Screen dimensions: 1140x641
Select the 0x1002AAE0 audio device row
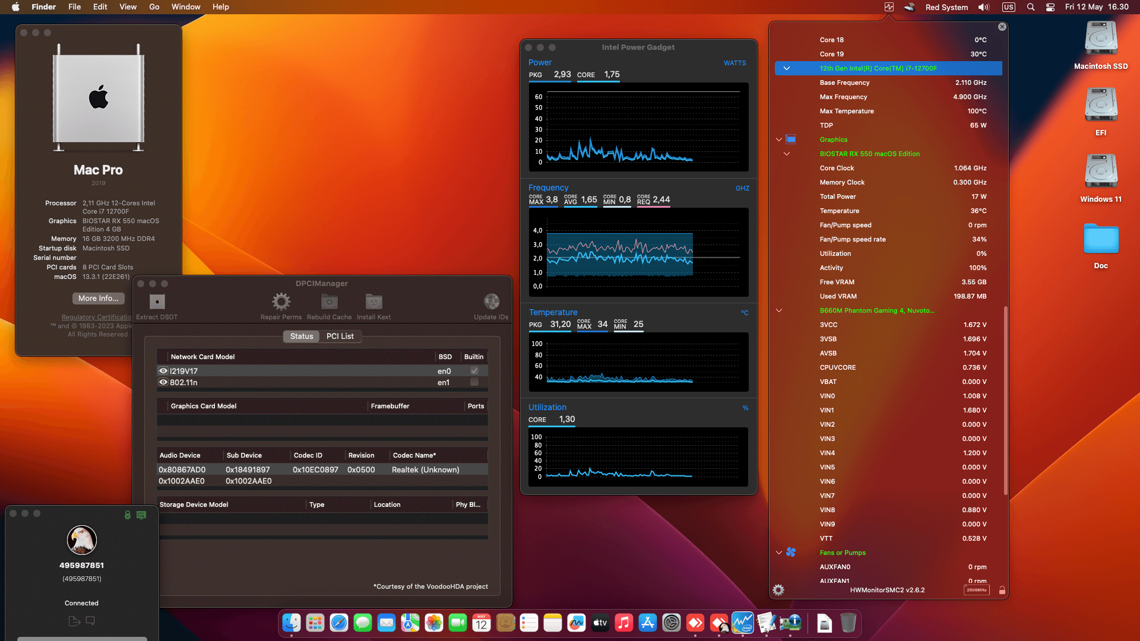pyautogui.click(x=322, y=481)
